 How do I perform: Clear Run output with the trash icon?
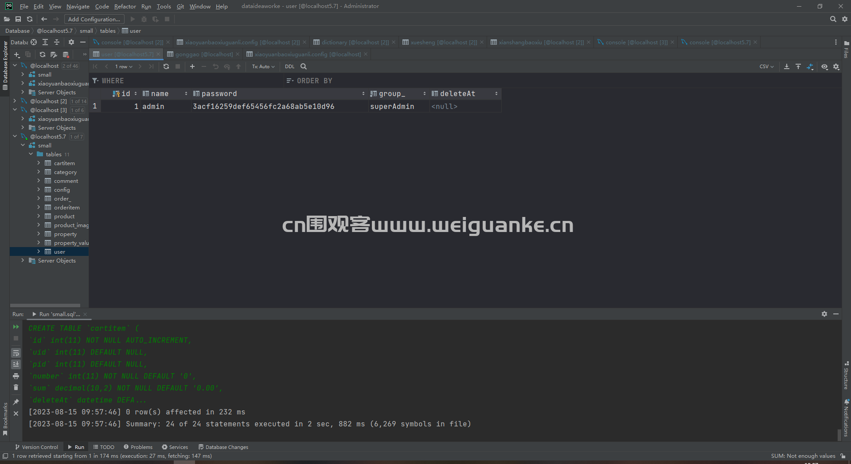[16, 387]
